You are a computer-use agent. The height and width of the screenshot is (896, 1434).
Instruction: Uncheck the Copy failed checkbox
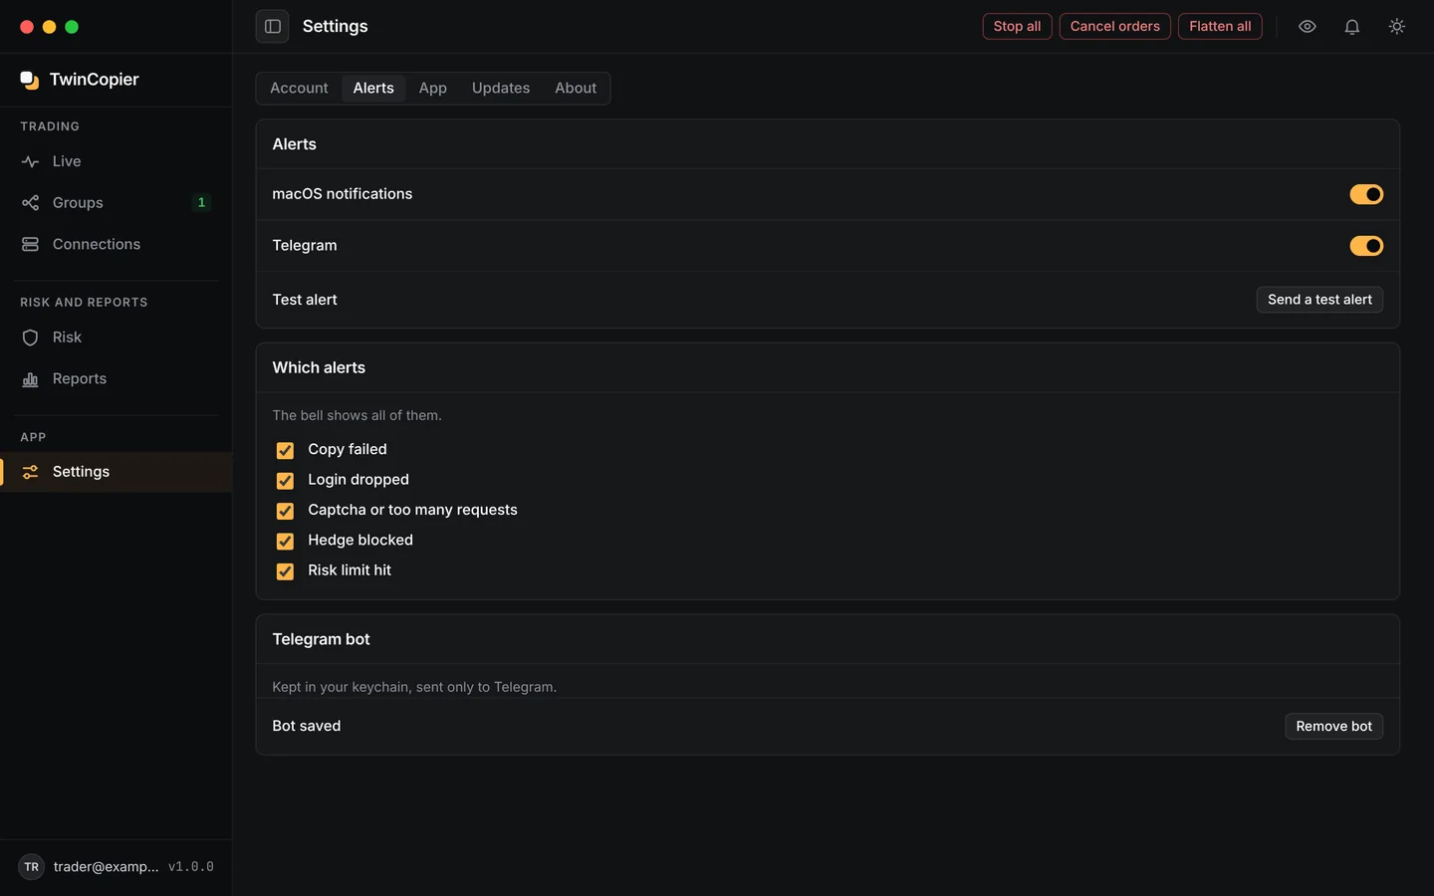[x=285, y=450]
